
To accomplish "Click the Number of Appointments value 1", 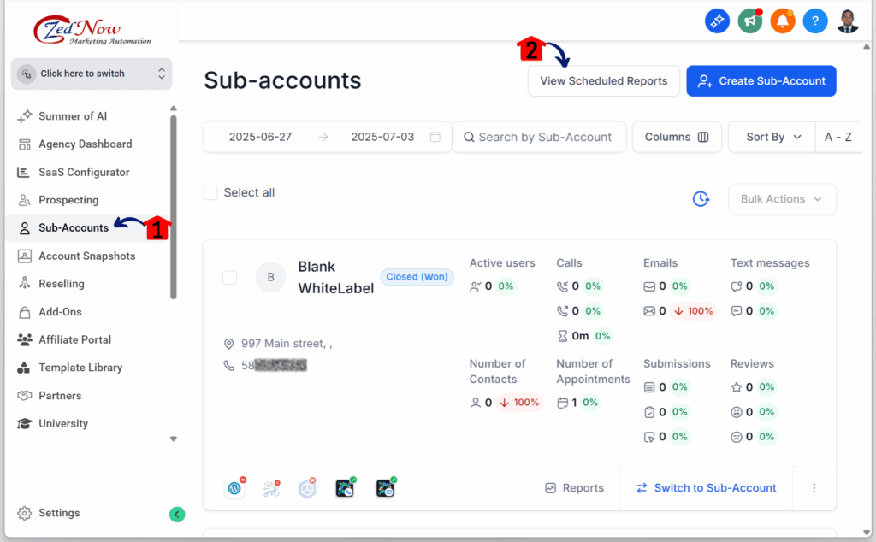I will pyautogui.click(x=574, y=403).
